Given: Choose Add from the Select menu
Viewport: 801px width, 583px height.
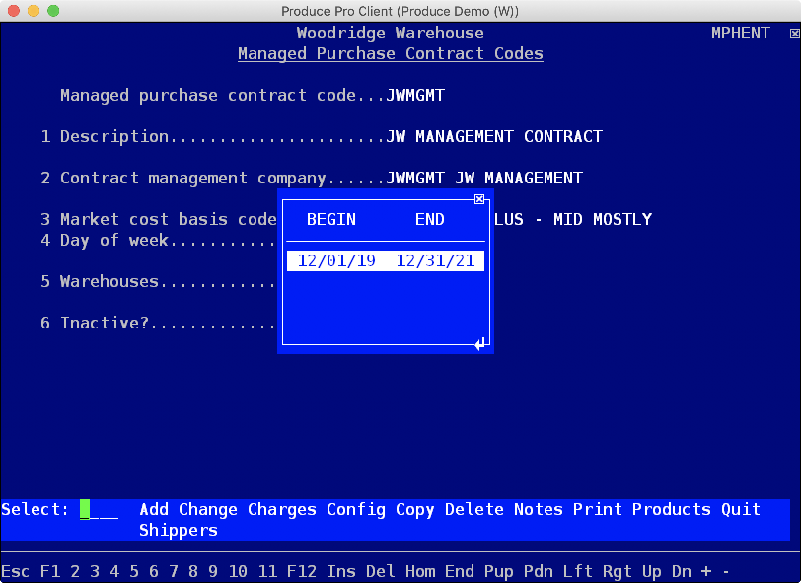Looking at the screenshot, I should (154, 510).
